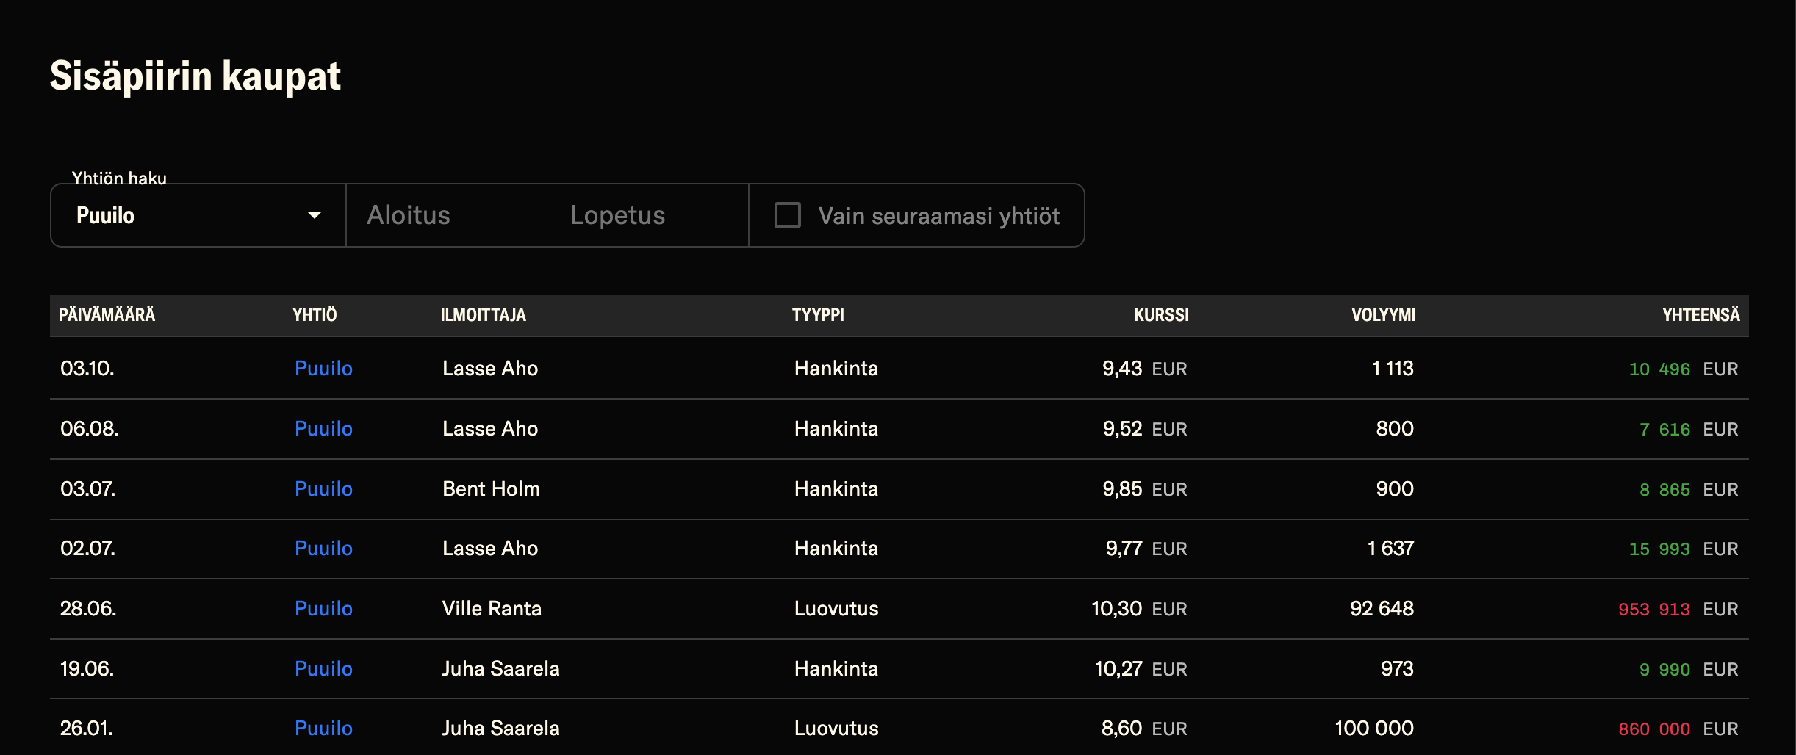This screenshot has width=1796, height=755.
Task: Sort by the YHTIÖ column header
Action: coord(315,315)
